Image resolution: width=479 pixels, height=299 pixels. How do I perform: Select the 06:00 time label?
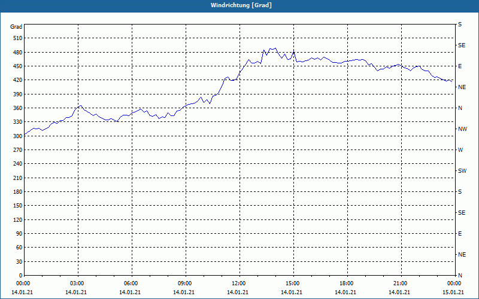coord(131,283)
